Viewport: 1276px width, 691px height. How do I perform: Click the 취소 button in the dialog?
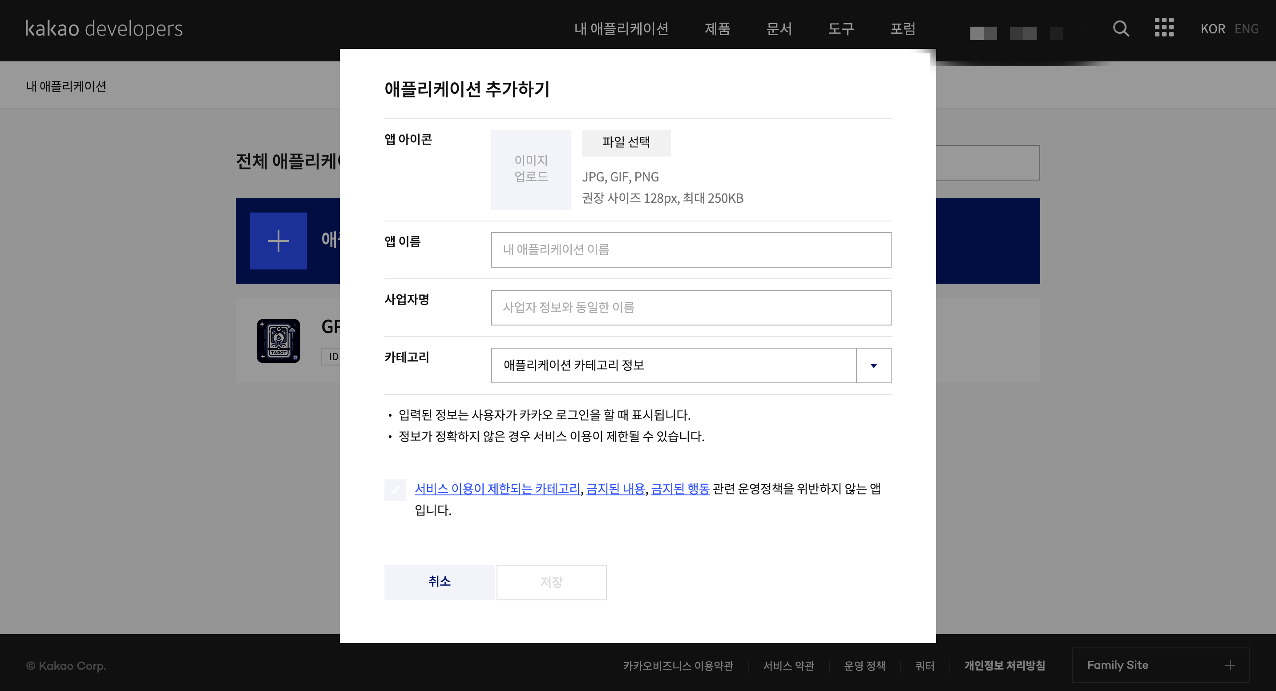[440, 582]
